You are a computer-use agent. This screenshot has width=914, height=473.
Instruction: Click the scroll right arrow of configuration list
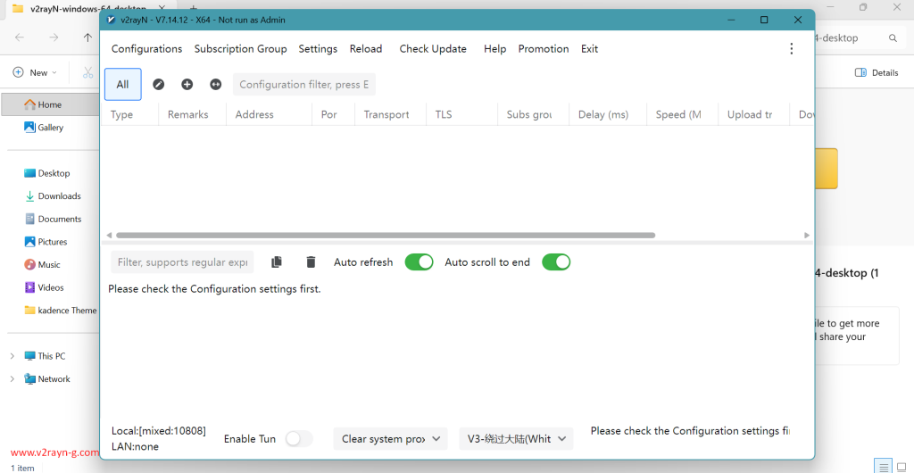pyautogui.click(x=807, y=236)
